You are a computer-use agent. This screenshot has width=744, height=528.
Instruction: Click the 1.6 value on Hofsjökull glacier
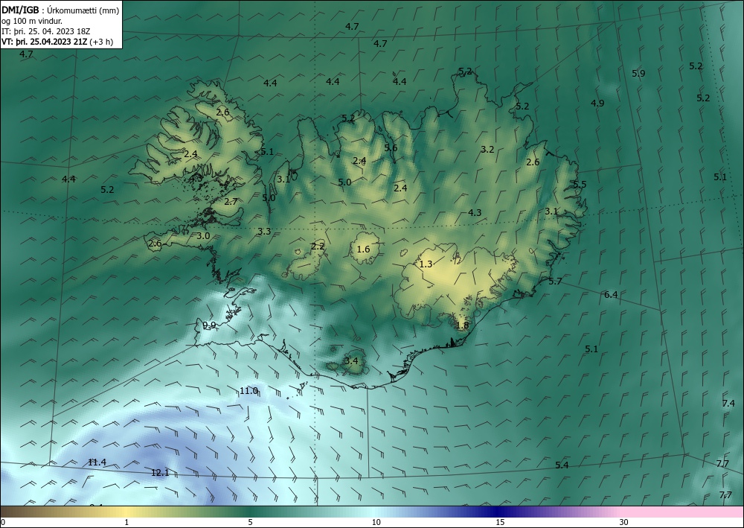pyautogui.click(x=363, y=249)
